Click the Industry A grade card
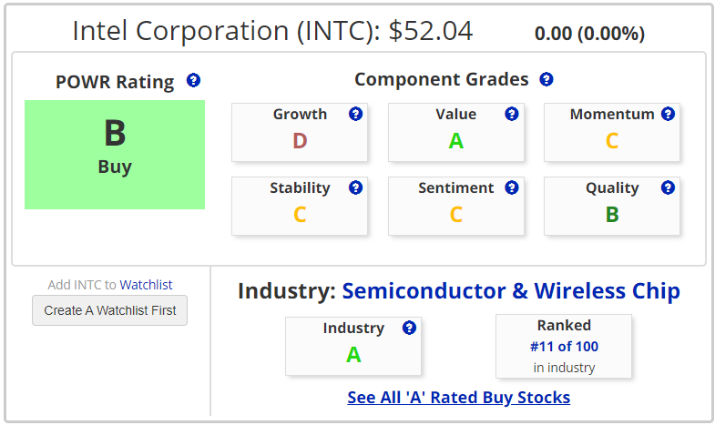This screenshot has width=715, height=425. click(353, 346)
